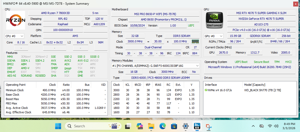This screenshot has height=132, width=300.
Task: Click the MSI RTX 4070 Ti SUPER GAMING X SLIM field
Action: coord(261,13)
